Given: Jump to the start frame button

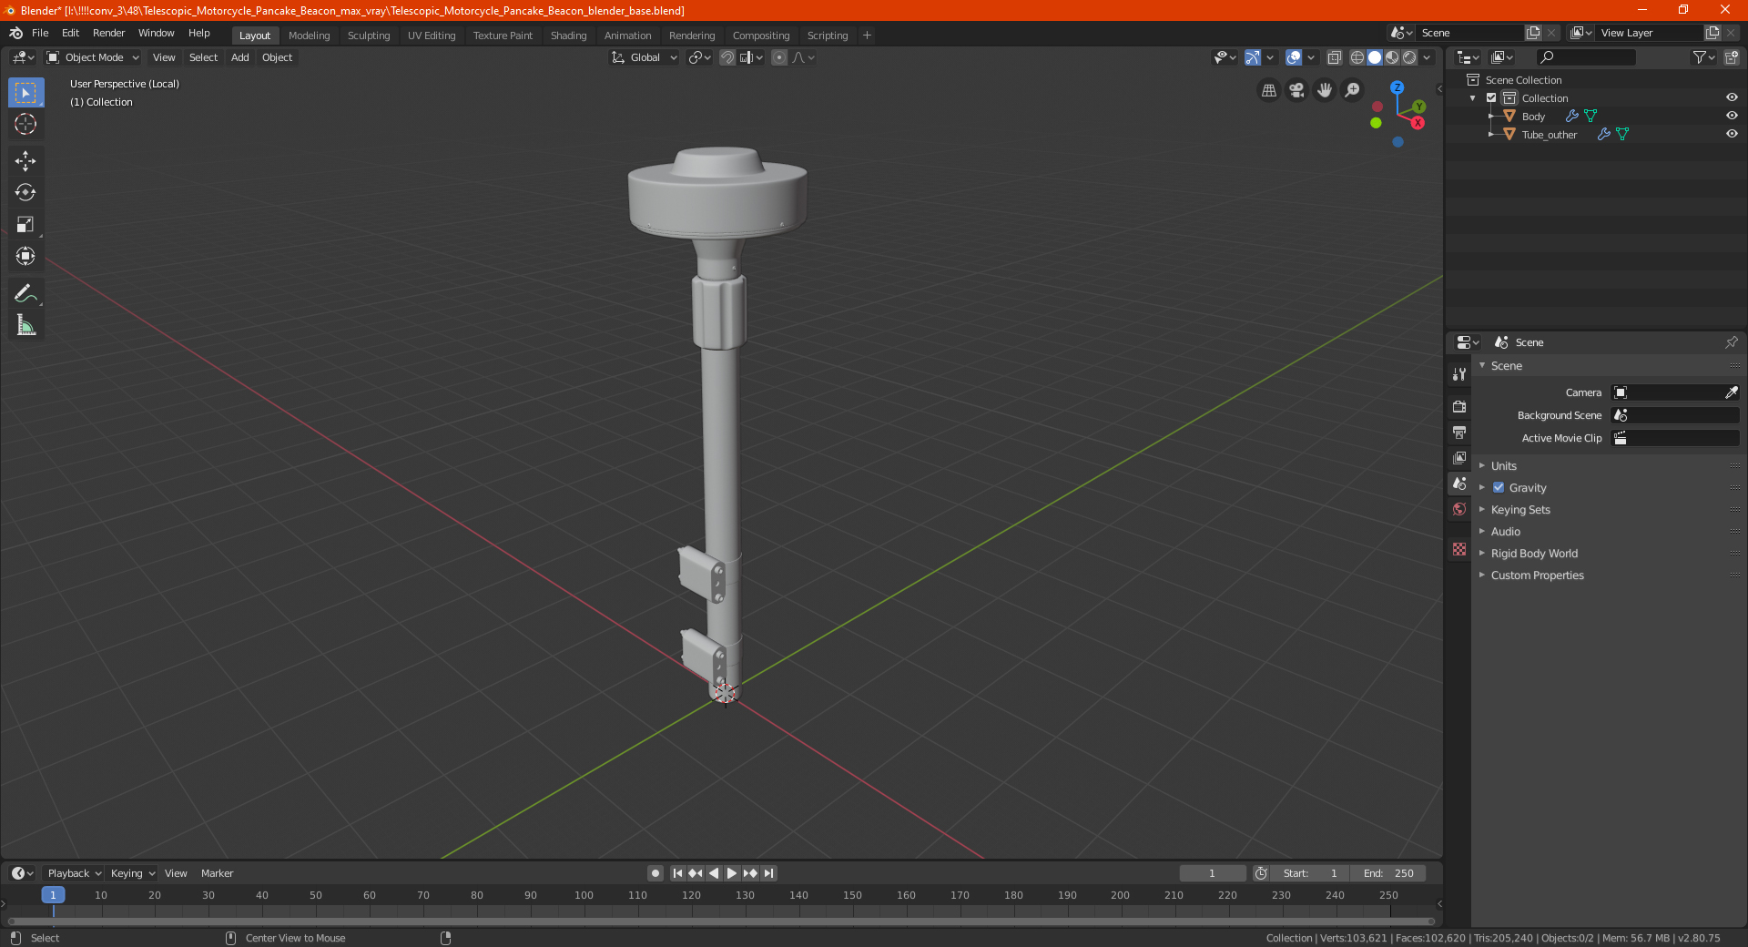Looking at the screenshot, I should click(x=677, y=873).
